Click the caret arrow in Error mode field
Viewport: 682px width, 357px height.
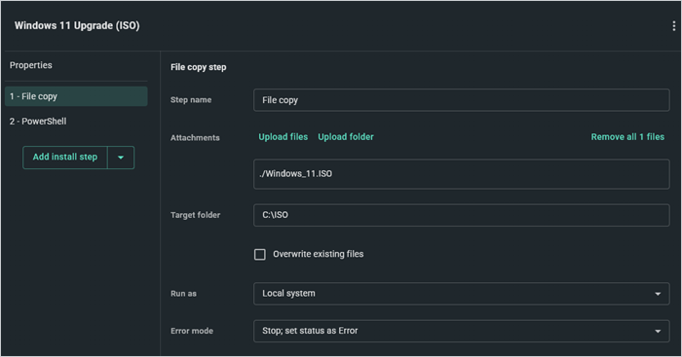[x=658, y=332]
